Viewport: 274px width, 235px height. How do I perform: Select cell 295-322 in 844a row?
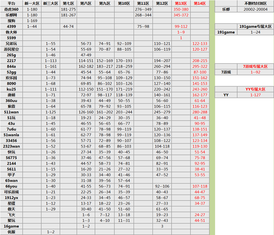[200, 66]
